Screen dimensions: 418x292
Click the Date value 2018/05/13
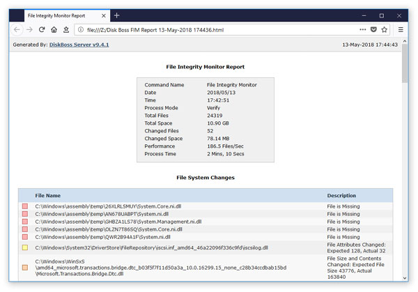[221, 93]
